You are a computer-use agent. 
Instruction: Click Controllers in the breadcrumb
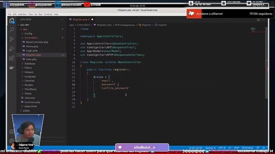(x=83, y=25)
